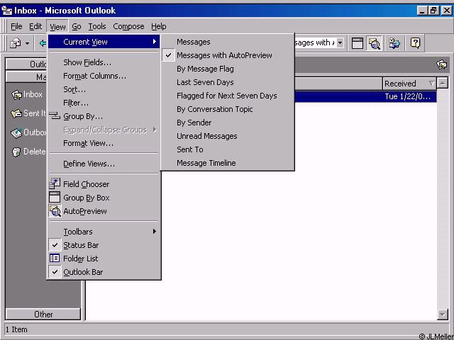
Task: Expand the Toolbars submenu
Action: click(x=104, y=232)
